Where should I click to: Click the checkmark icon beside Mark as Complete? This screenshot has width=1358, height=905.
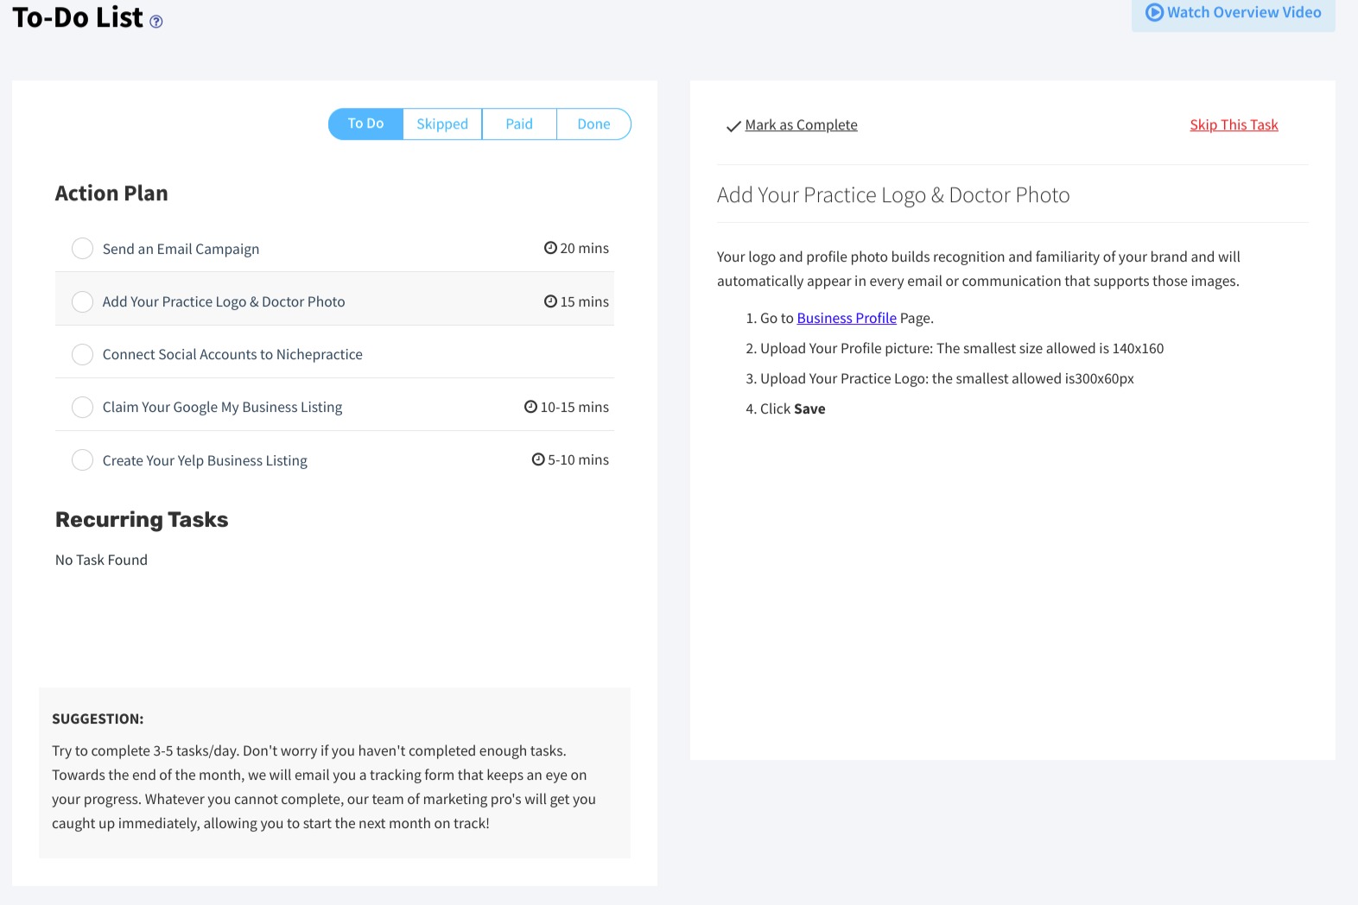(x=733, y=126)
